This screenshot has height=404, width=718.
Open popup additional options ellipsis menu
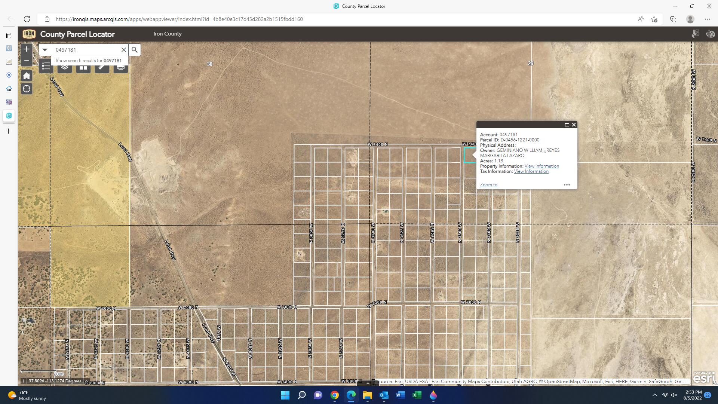567,184
